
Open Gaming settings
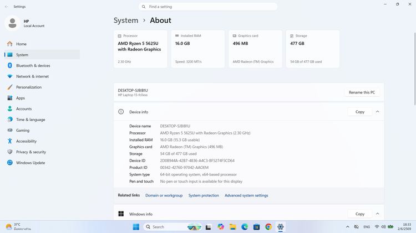pos(42,130)
